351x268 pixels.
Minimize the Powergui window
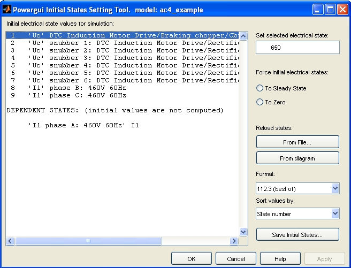[x=318, y=10]
